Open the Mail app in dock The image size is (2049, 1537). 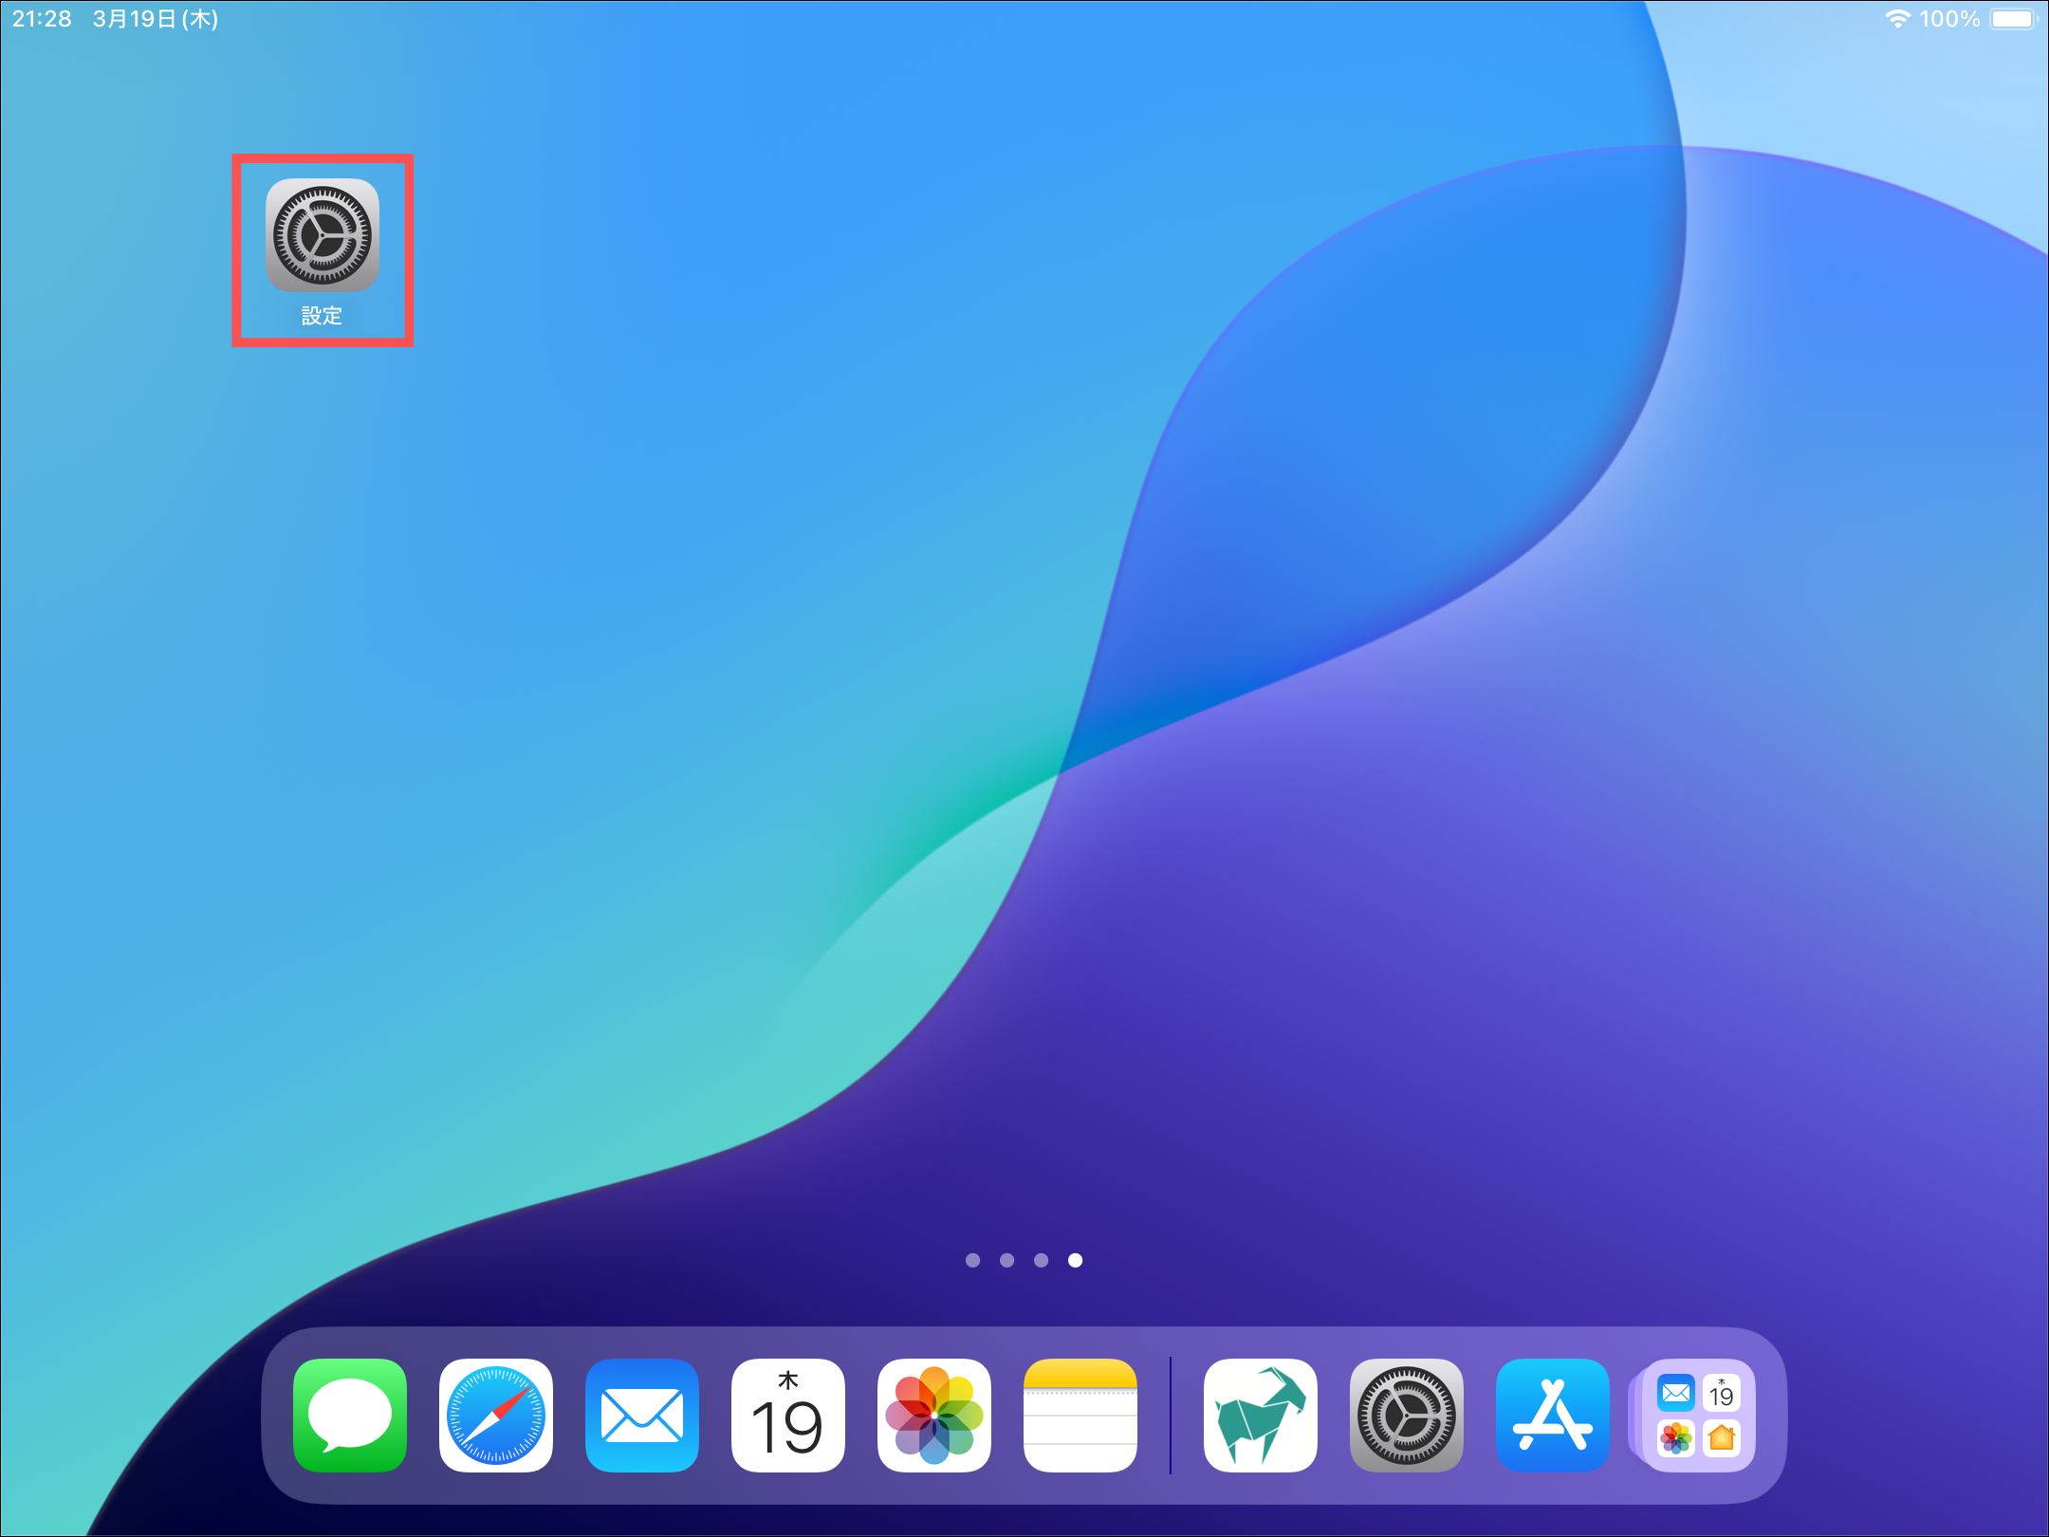(x=642, y=1415)
